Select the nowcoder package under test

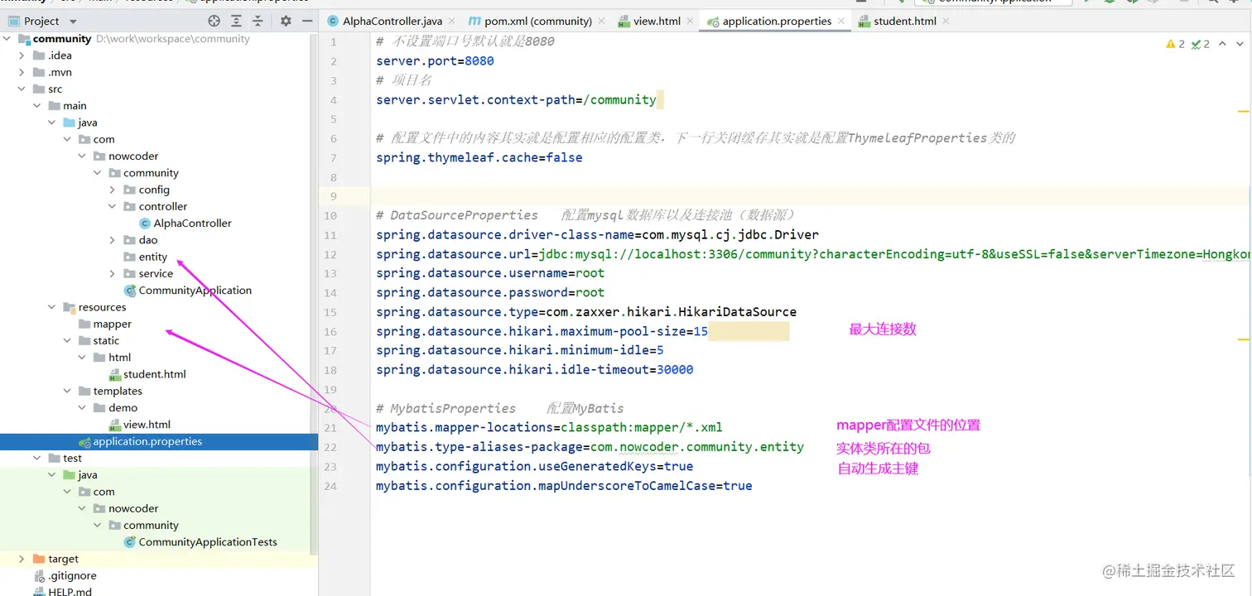(x=133, y=508)
